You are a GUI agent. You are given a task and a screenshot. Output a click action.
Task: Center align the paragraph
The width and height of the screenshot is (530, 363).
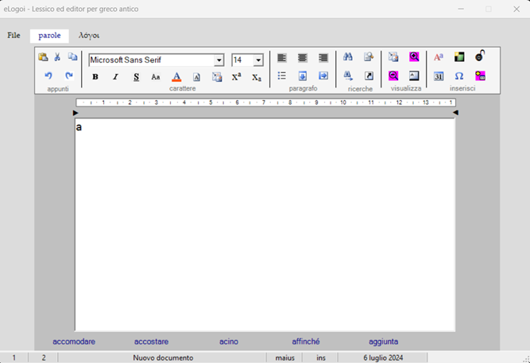(x=302, y=58)
